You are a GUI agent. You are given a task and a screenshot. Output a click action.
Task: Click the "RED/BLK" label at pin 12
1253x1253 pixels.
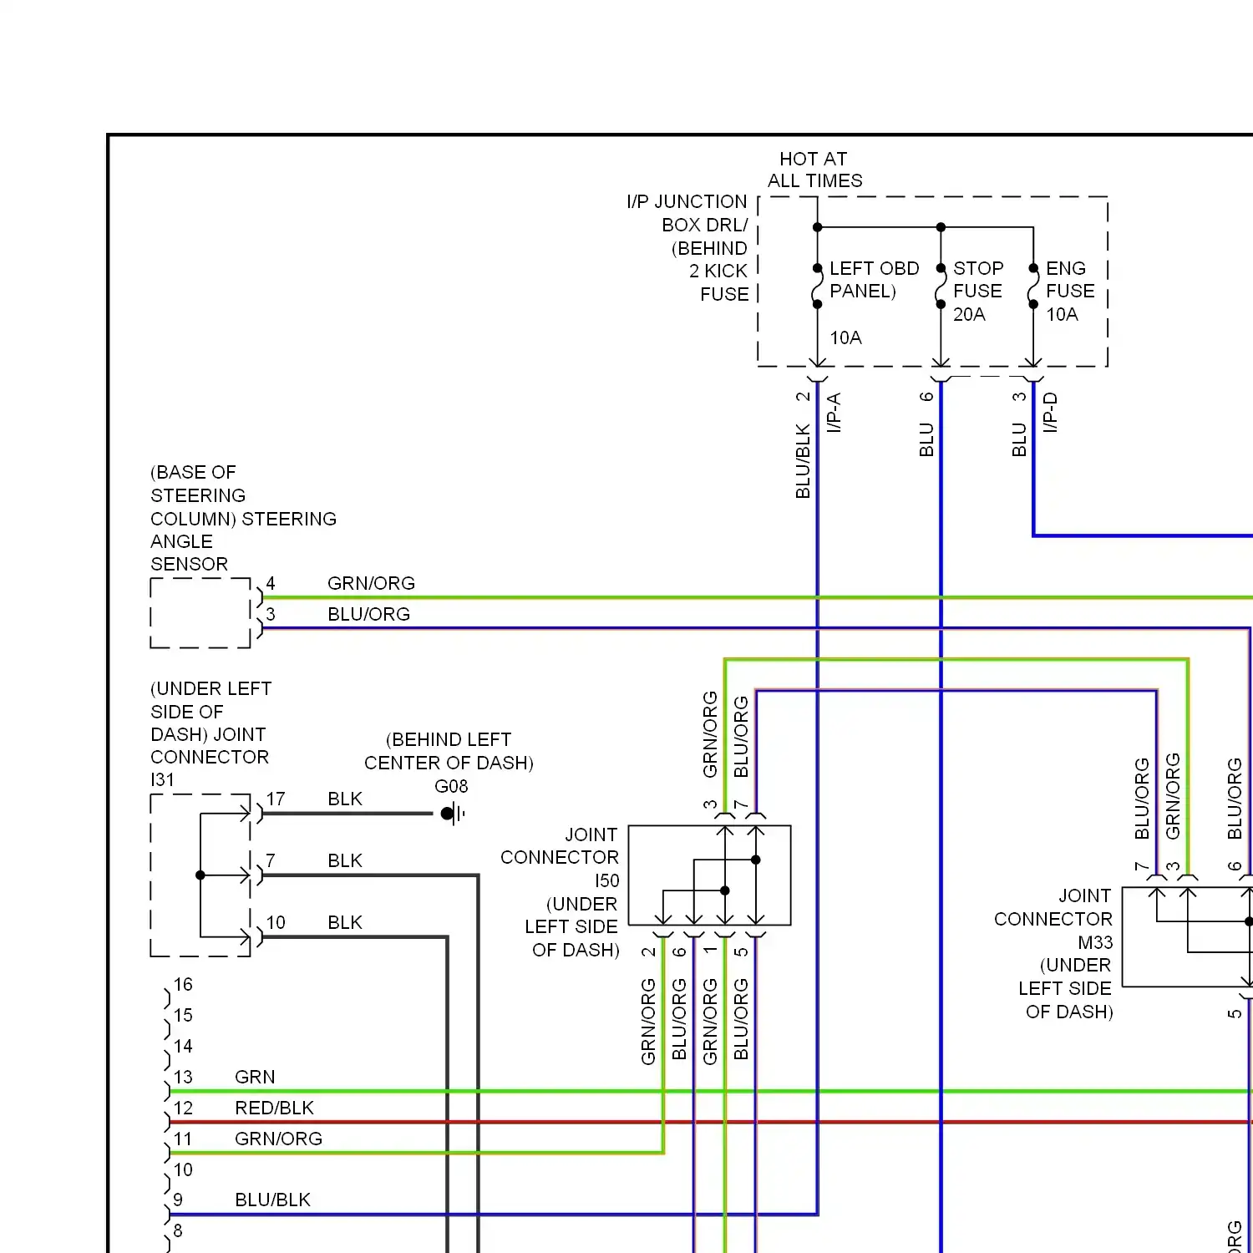pos(274,1108)
